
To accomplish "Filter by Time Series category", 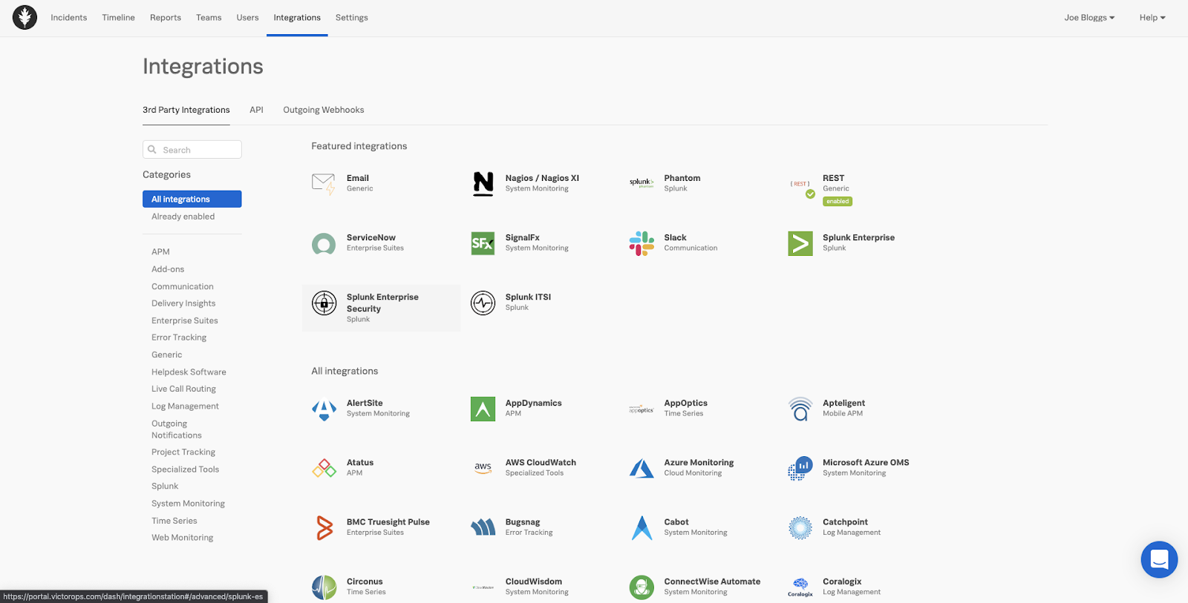I will click(174, 521).
